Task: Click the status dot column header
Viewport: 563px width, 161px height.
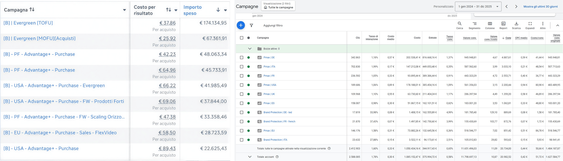Action: [x=249, y=38]
